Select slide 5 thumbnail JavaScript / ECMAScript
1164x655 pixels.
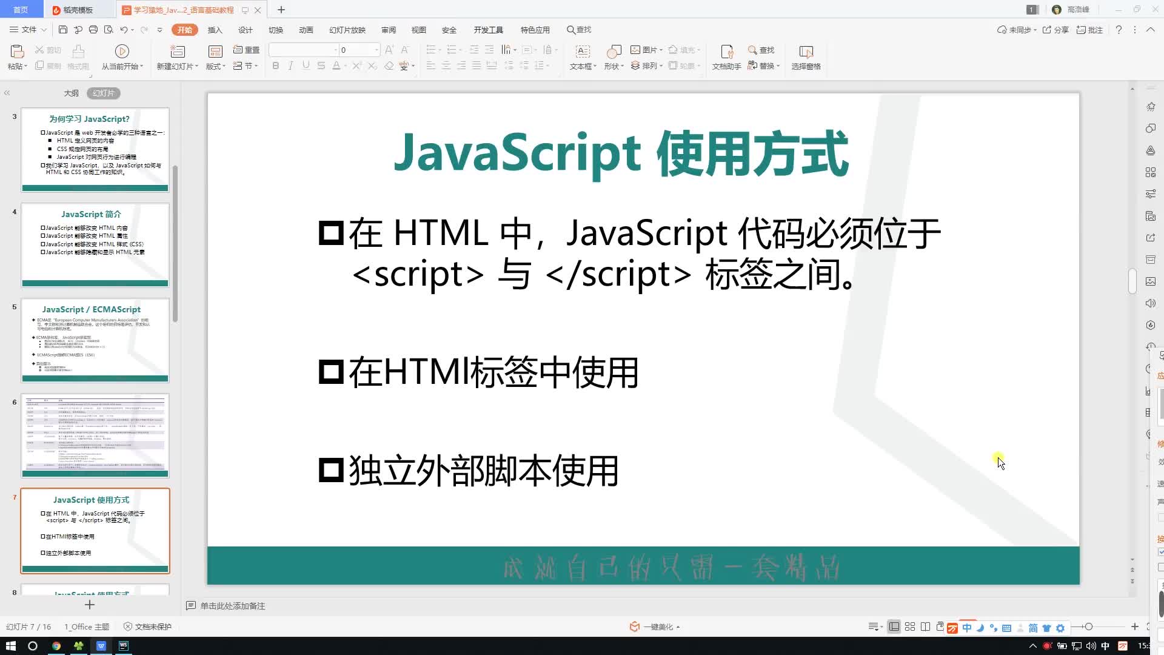[x=95, y=340]
